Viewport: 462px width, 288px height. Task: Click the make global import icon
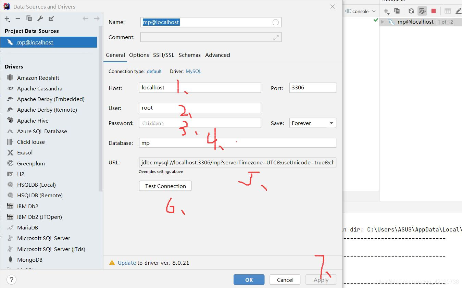(51, 18)
